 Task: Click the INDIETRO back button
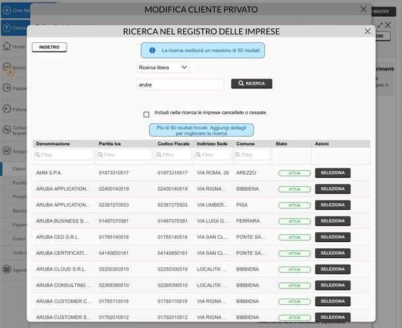(49, 48)
